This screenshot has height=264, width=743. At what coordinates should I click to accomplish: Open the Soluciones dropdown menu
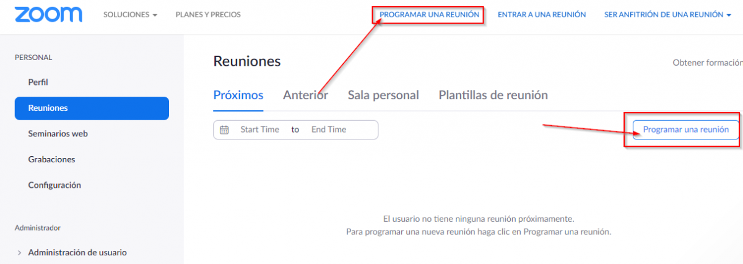[130, 14]
